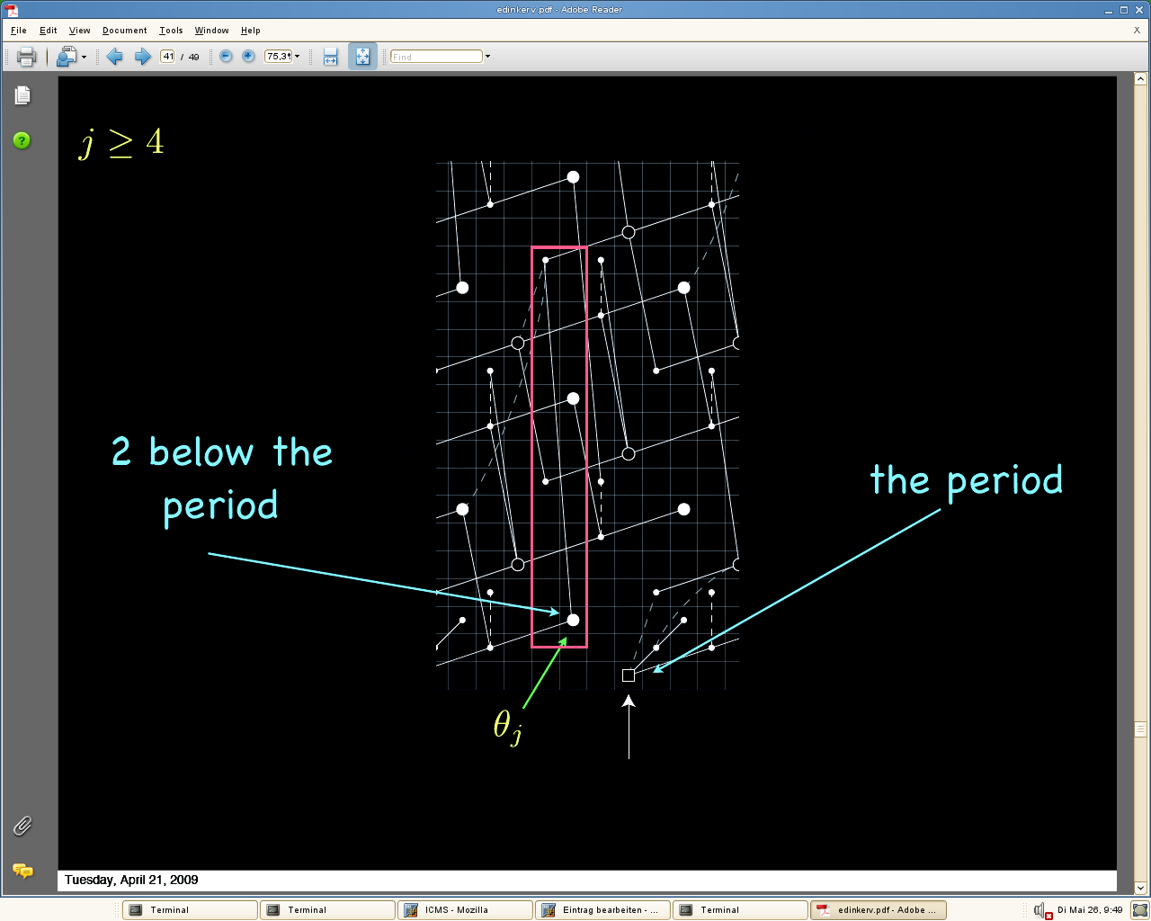Click the zoom out minus button
Image resolution: width=1151 pixels, height=921 pixels.
tap(226, 57)
